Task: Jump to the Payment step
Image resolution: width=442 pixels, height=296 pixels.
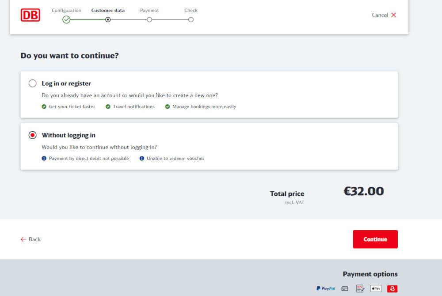Action: click(149, 19)
